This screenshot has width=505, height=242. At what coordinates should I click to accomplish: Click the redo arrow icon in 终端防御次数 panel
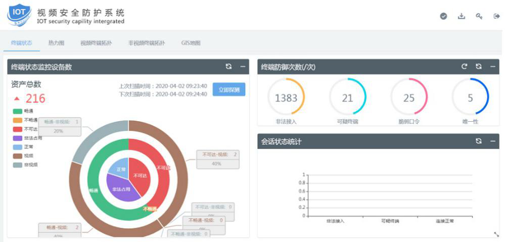[x=464, y=67]
